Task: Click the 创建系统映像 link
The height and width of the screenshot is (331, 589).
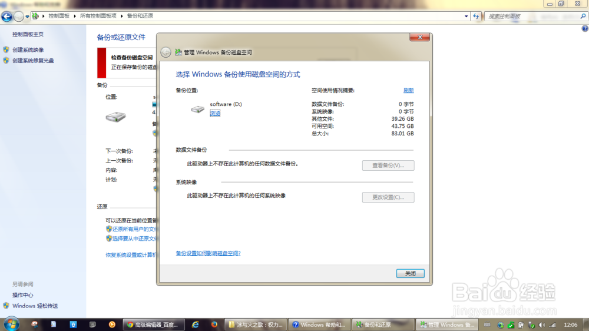Action: pyautogui.click(x=28, y=49)
